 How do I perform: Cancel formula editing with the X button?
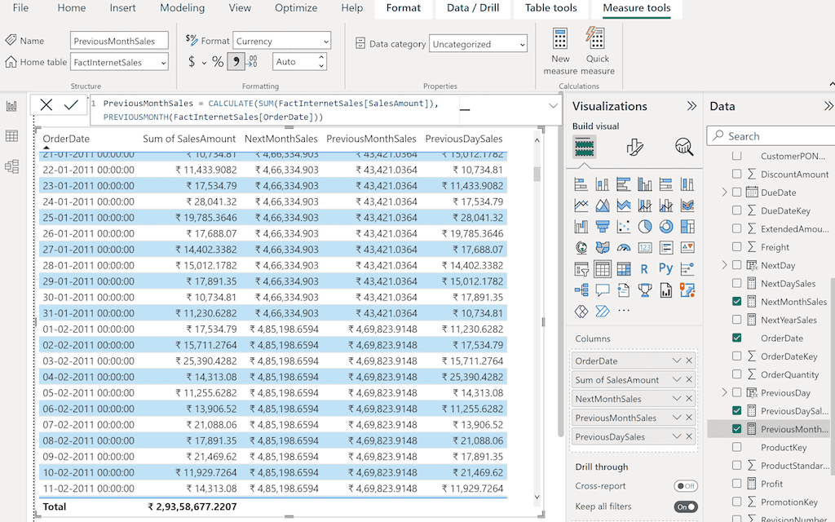pos(46,104)
